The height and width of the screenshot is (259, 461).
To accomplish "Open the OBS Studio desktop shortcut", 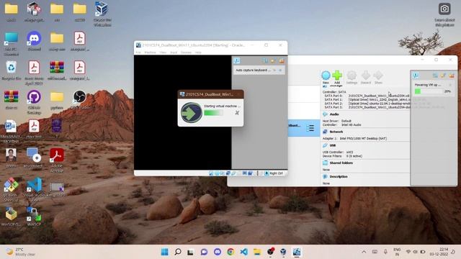I will [80, 100].
